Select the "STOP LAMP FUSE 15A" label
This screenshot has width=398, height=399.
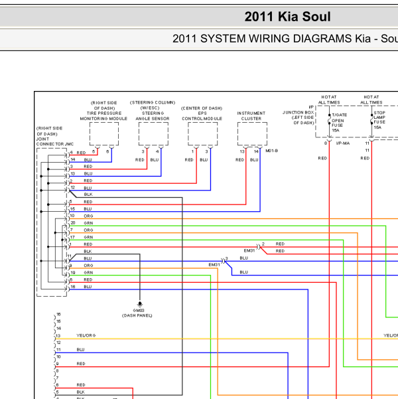pyautogui.click(x=379, y=120)
